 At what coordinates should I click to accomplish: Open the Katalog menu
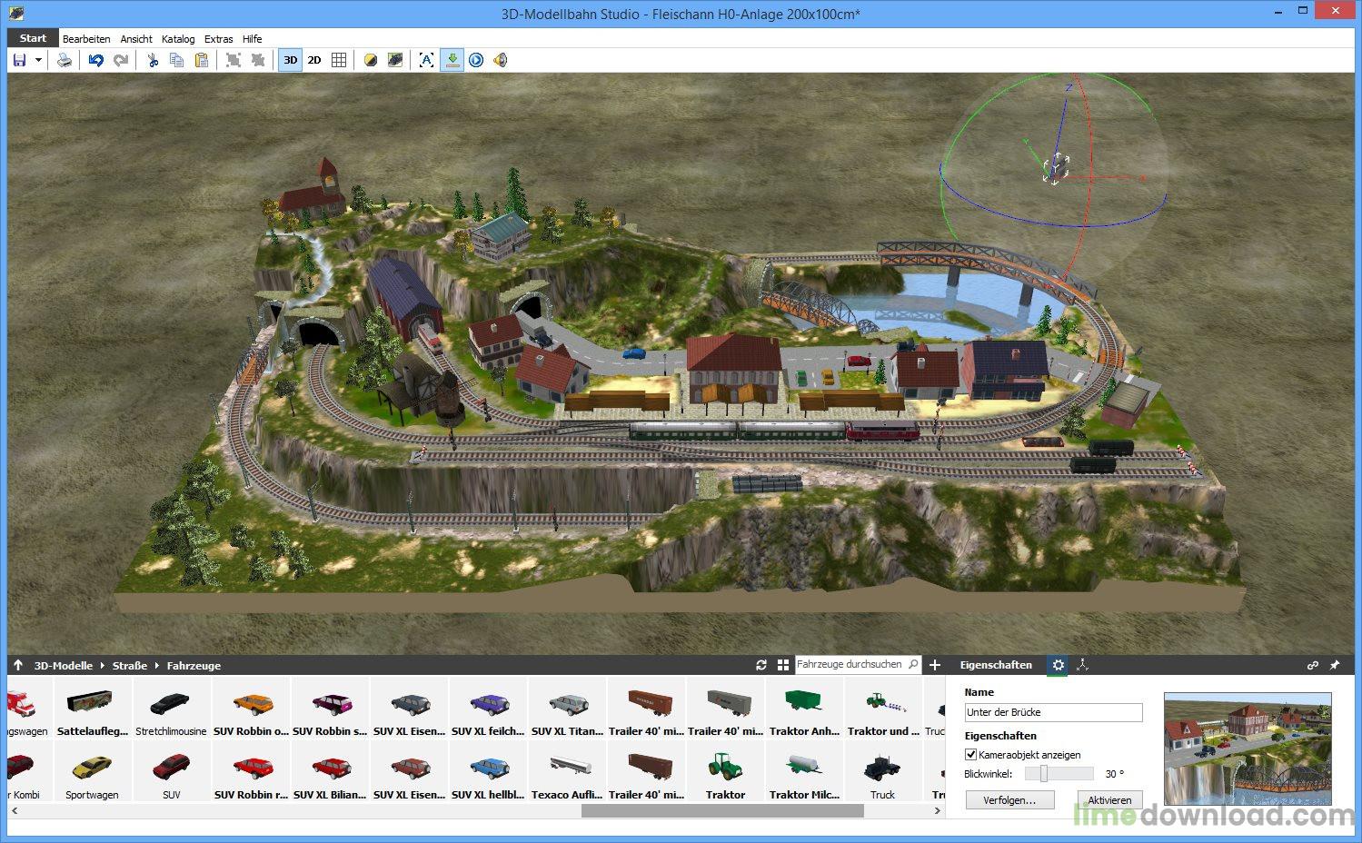(177, 38)
